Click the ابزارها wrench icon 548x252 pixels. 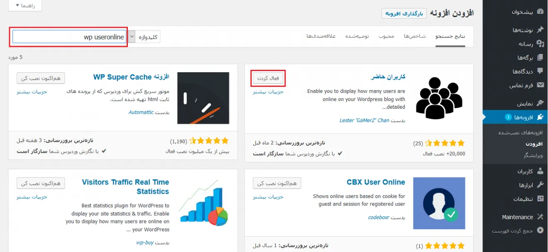(540, 185)
